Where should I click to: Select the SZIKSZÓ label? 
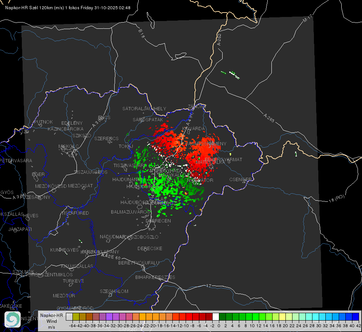(82, 135)
